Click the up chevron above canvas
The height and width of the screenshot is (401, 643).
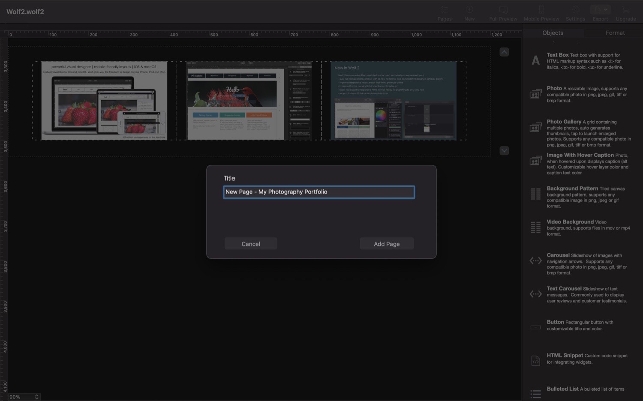click(504, 52)
